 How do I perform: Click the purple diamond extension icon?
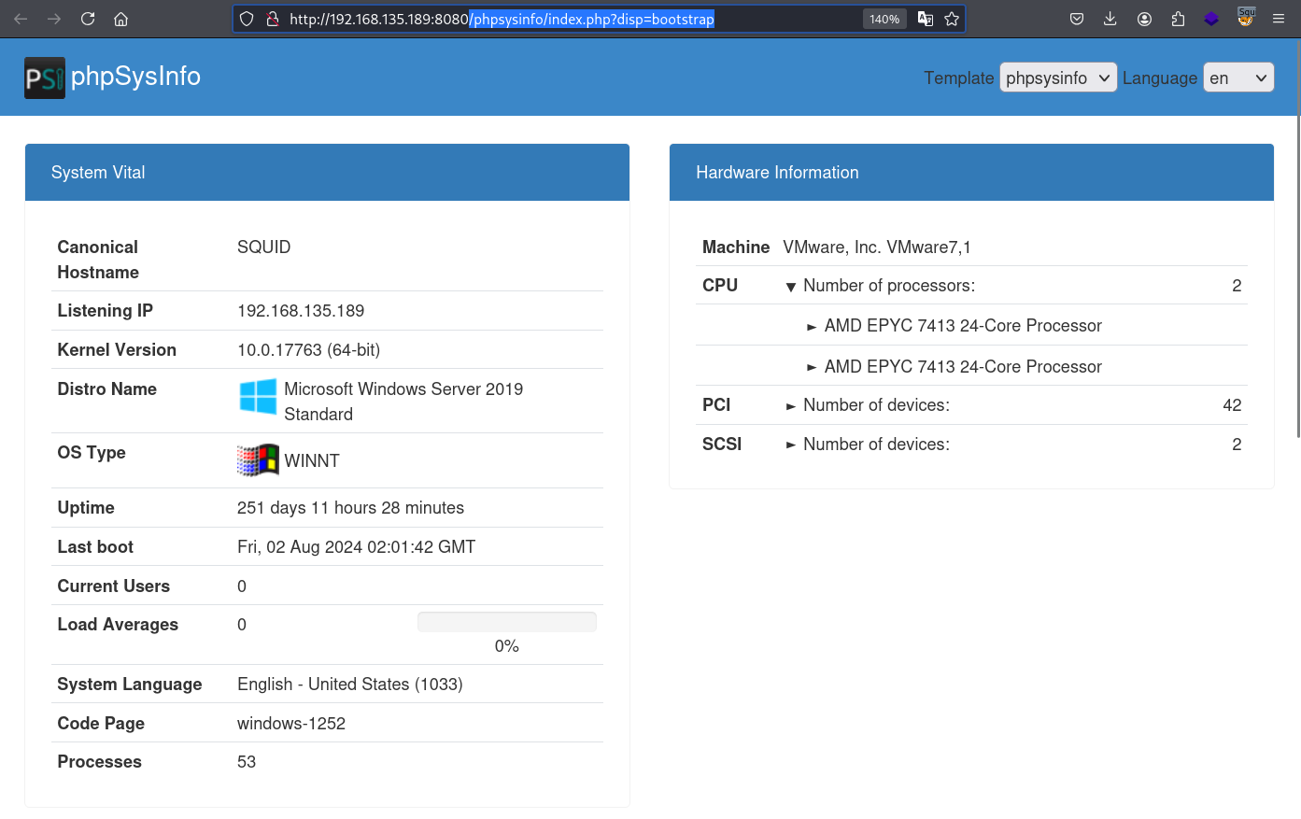point(1211,19)
